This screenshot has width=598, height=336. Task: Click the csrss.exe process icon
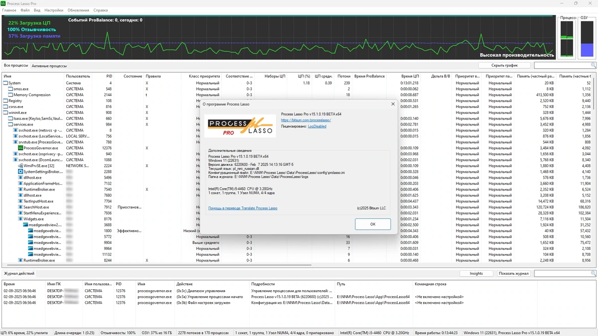tap(5, 107)
